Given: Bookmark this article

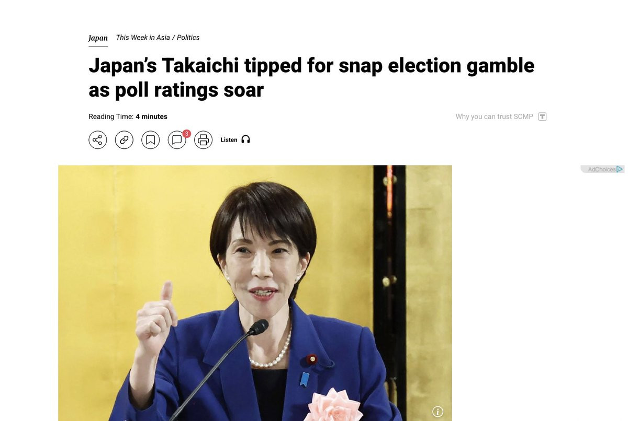Looking at the screenshot, I should [150, 140].
